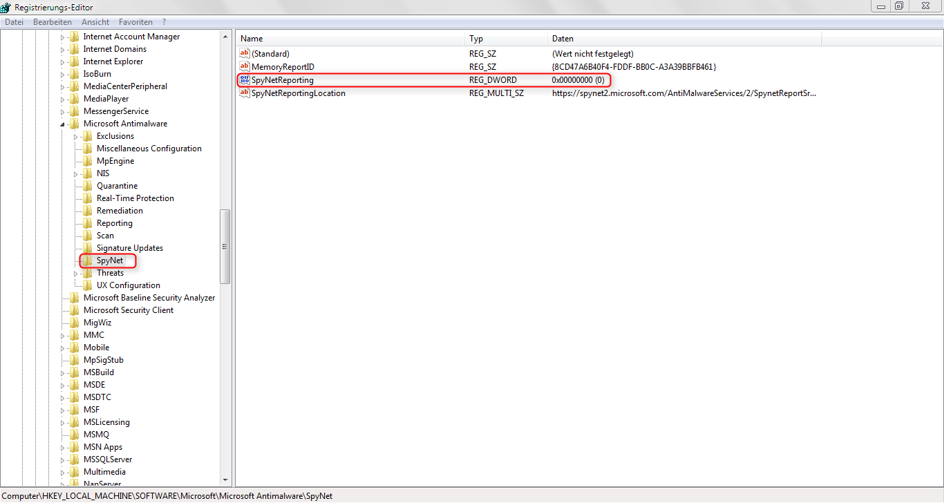Click the ab icon next to MemoryReportID
The image size is (944, 503).
pyautogui.click(x=245, y=66)
